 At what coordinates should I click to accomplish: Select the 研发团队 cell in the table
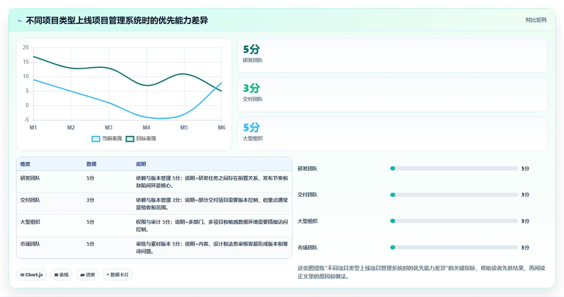click(30, 178)
